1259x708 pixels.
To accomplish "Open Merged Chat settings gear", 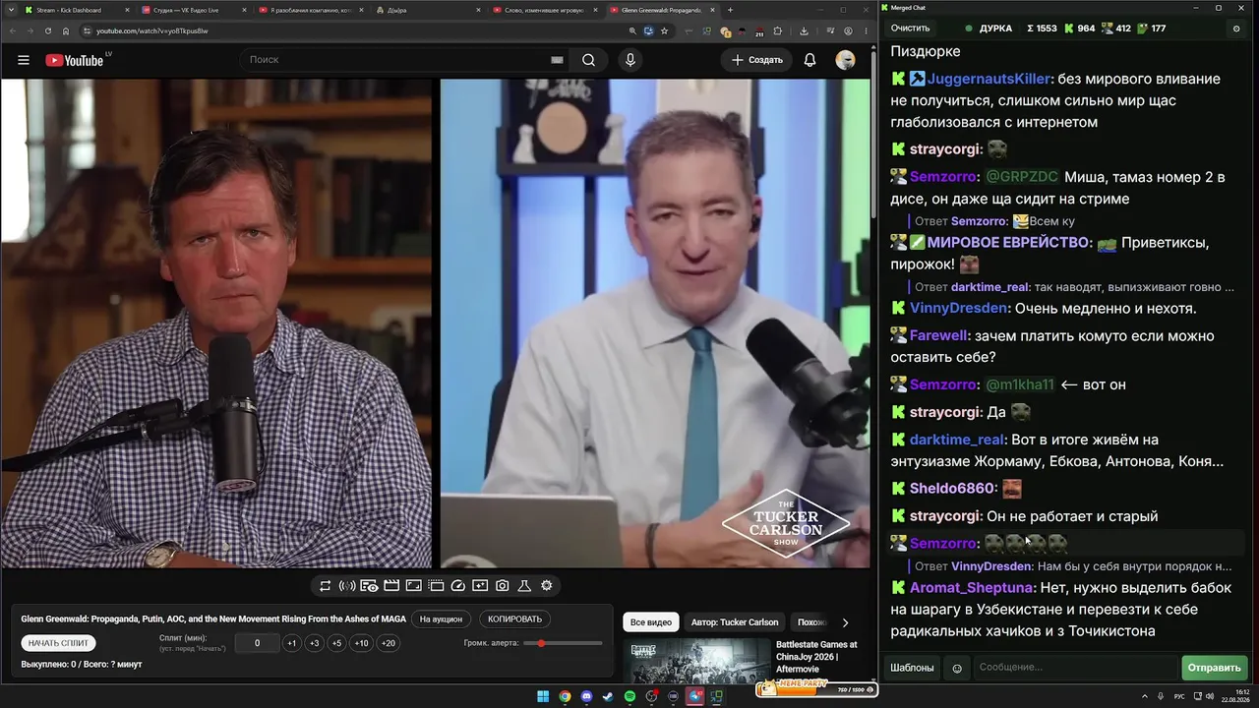I will tap(1236, 29).
